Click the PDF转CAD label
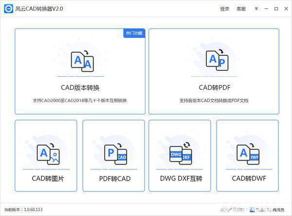This screenshot has height=216, width=292. pos(115,179)
